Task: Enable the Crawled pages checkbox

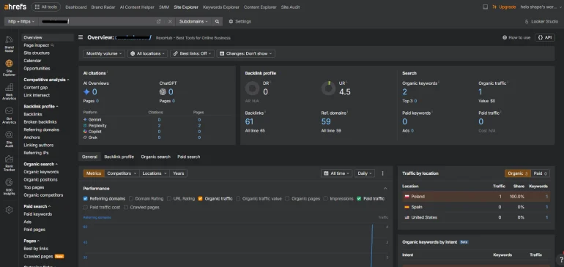Action: (x=126, y=207)
